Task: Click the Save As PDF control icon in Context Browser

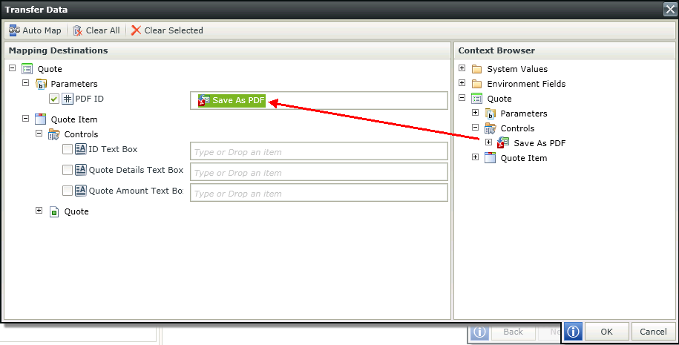Action: tap(503, 143)
